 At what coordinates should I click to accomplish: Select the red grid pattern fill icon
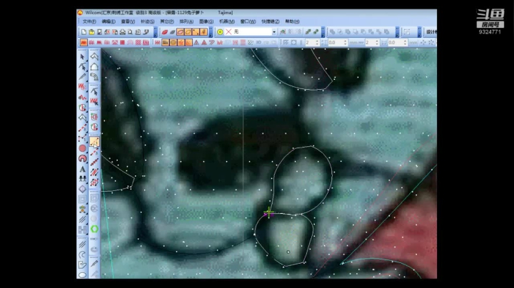point(122,43)
